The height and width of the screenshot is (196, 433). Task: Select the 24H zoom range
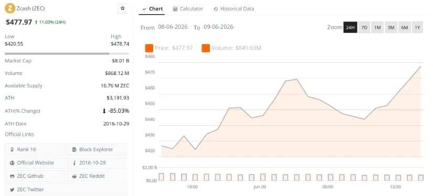tap(350, 27)
